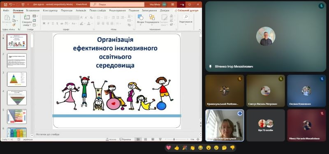The image size is (329, 154).
Task: Send the party popper reaction
Action: click(184, 148)
